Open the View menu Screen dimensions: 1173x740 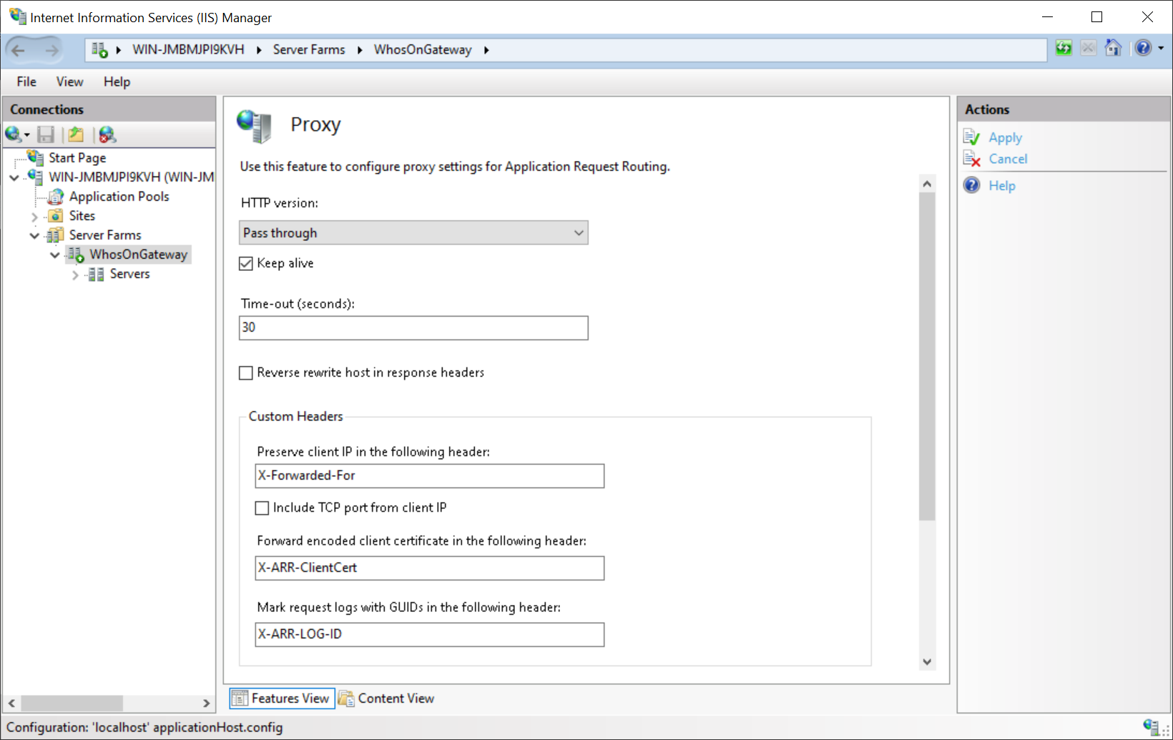(x=69, y=82)
